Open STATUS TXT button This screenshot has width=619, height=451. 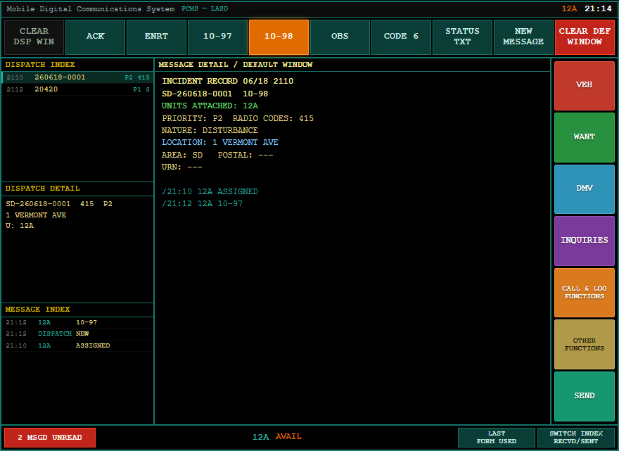point(462,37)
